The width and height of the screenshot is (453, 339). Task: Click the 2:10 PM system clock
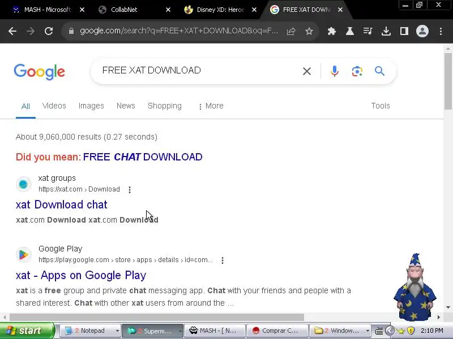pyautogui.click(x=432, y=331)
